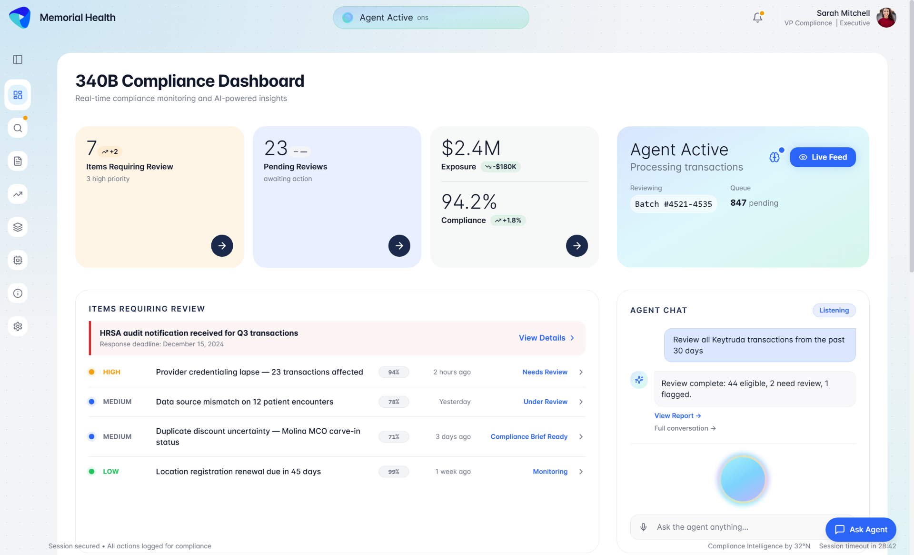Open Needs Review for credentialing lapse
914x555 pixels.
coord(545,372)
